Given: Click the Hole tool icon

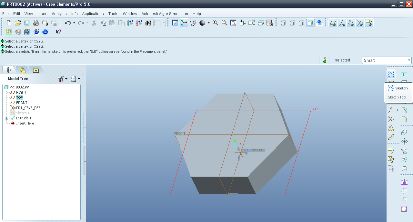Looking at the screenshot, I should pos(404,74).
